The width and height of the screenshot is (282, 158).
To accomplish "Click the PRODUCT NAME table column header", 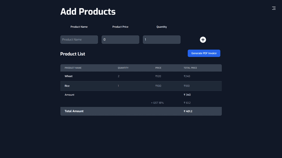I will (x=73, y=68).
